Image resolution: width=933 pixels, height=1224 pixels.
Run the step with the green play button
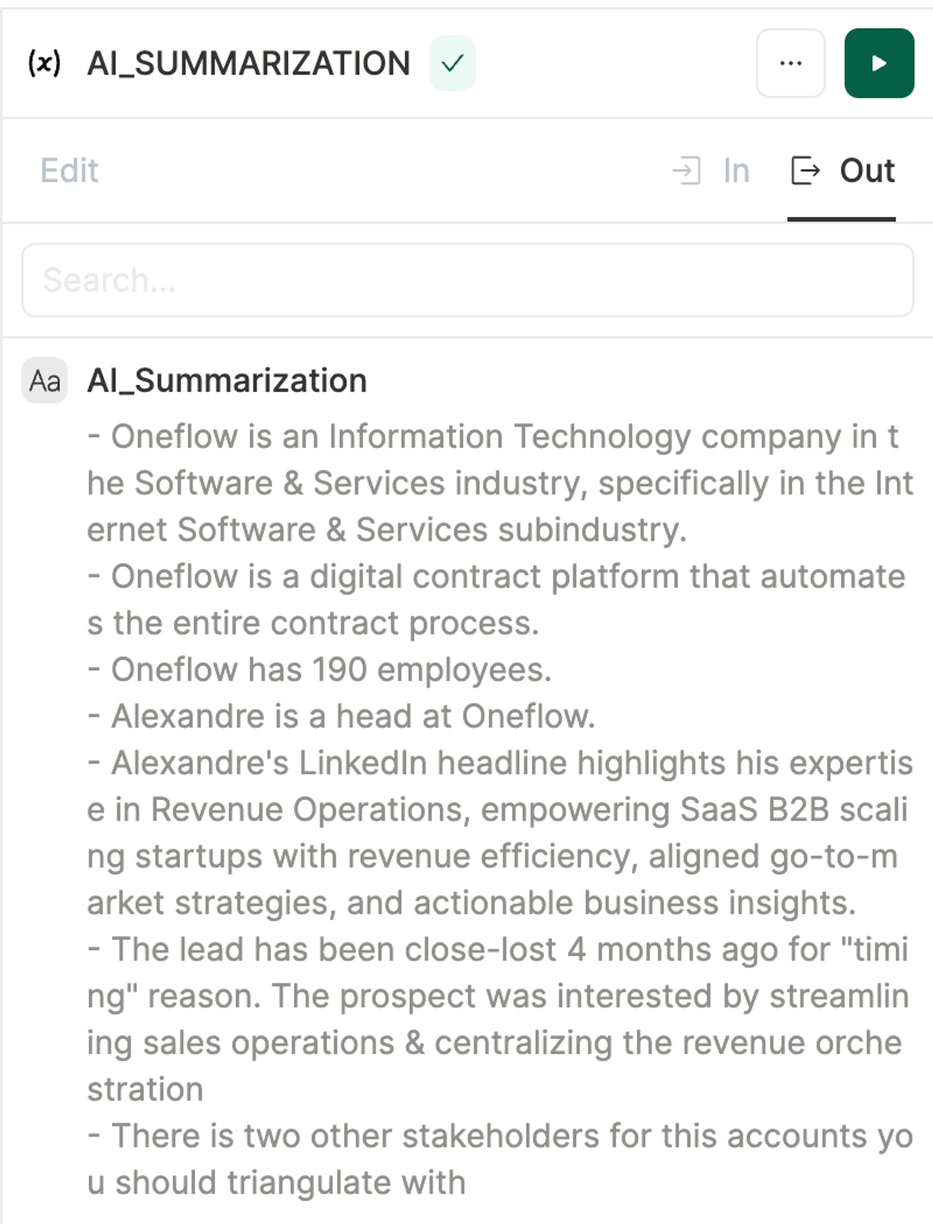click(879, 63)
